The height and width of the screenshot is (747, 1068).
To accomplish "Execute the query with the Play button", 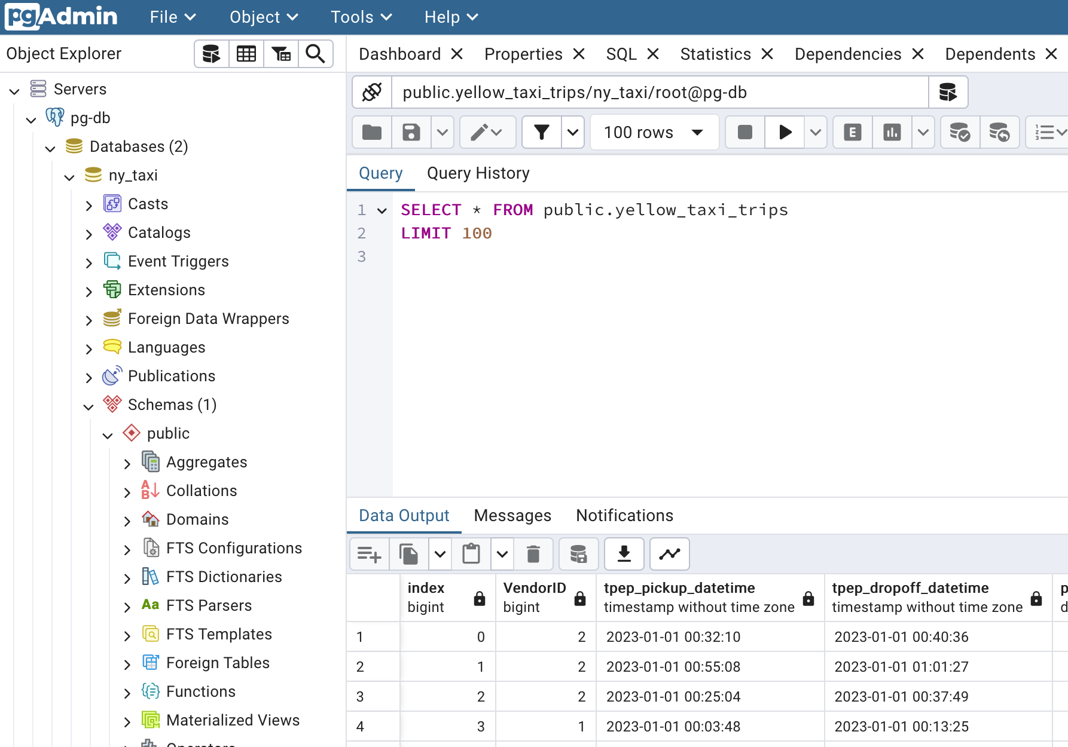I will click(785, 132).
